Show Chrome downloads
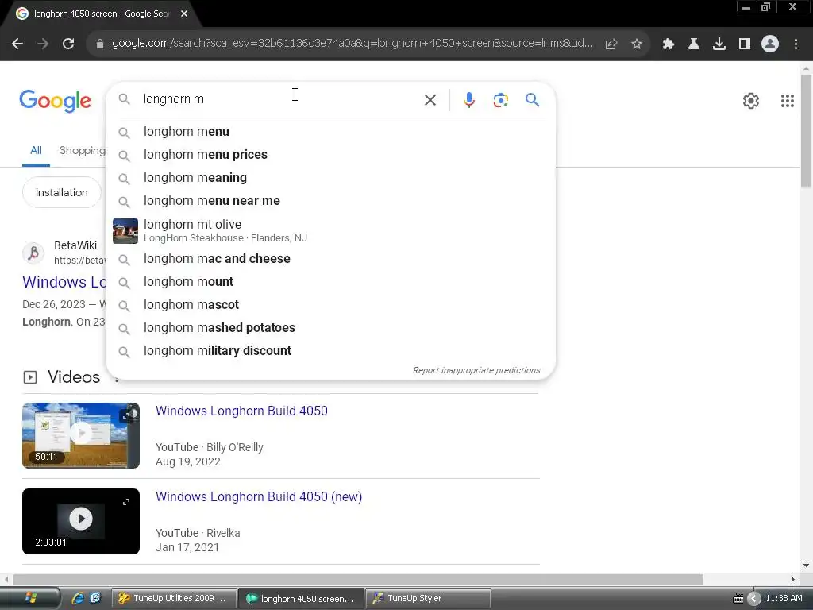The width and height of the screenshot is (813, 610). click(719, 44)
